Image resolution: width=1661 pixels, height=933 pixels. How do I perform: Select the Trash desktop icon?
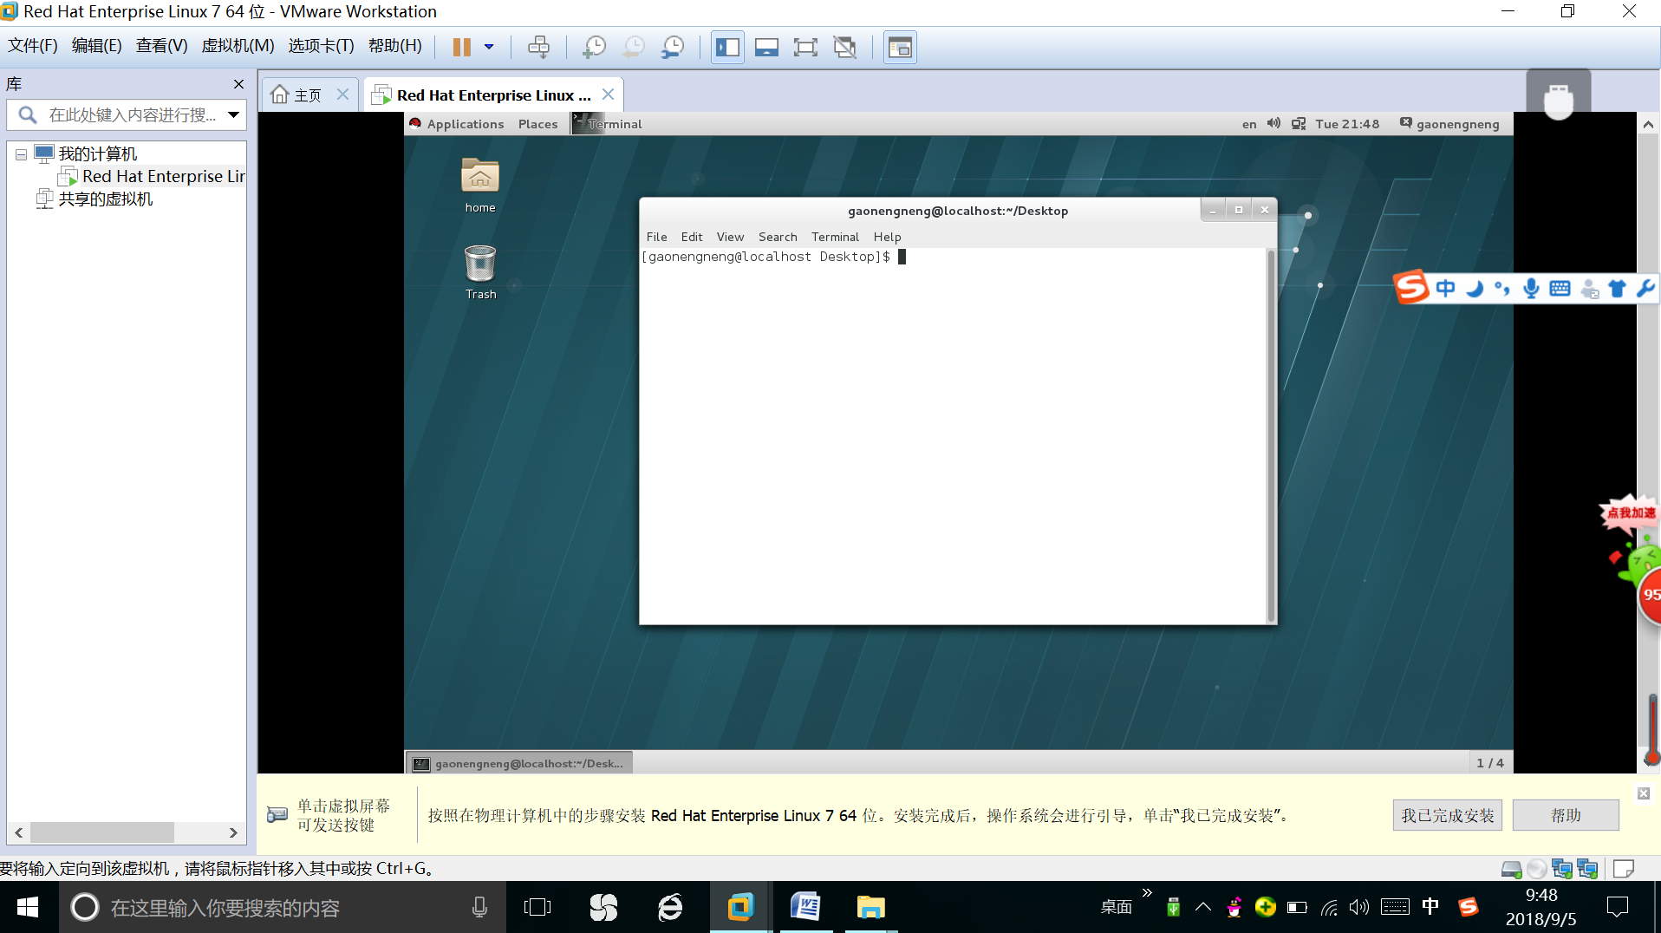(480, 272)
